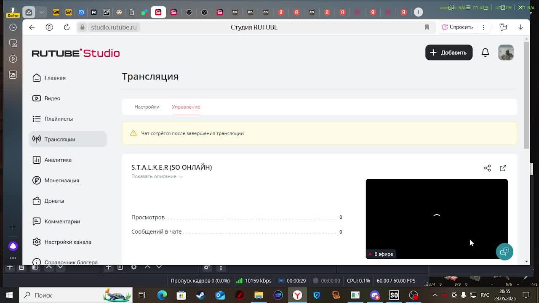Open browser history clock icon in sidebar
This screenshot has height=303, width=539.
(13, 27)
